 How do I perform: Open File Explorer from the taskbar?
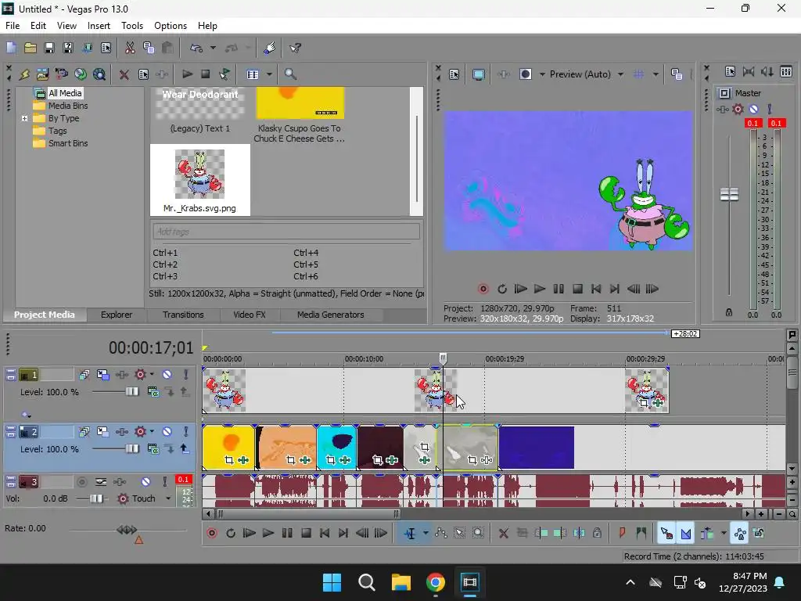pyautogui.click(x=401, y=582)
